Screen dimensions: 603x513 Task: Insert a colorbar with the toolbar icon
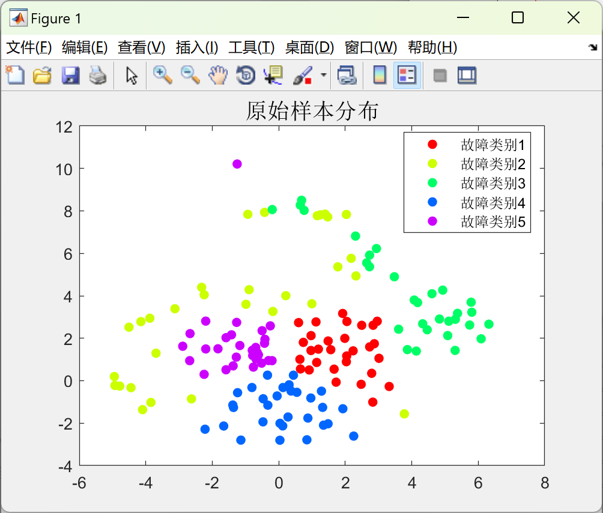(380, 75)
